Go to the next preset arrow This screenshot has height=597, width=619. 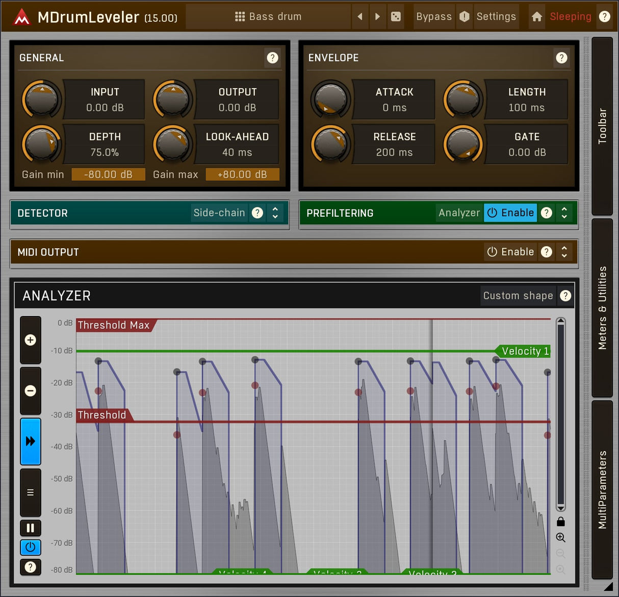point(377,17)
